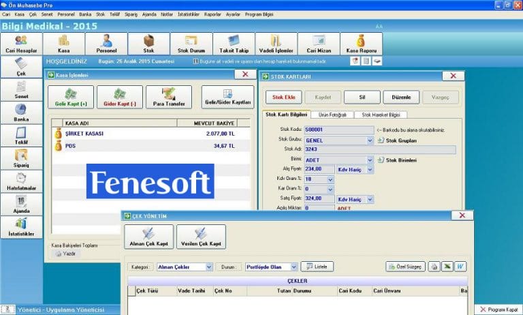This screenshot has width=523, height=315.
Task: Expand the Stok Grubu dropdown
Action: tap(370, 141)
